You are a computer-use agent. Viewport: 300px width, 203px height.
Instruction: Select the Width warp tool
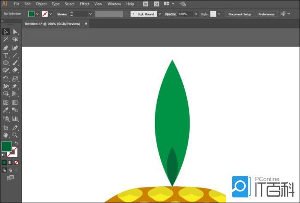click(x=6, y=86)
